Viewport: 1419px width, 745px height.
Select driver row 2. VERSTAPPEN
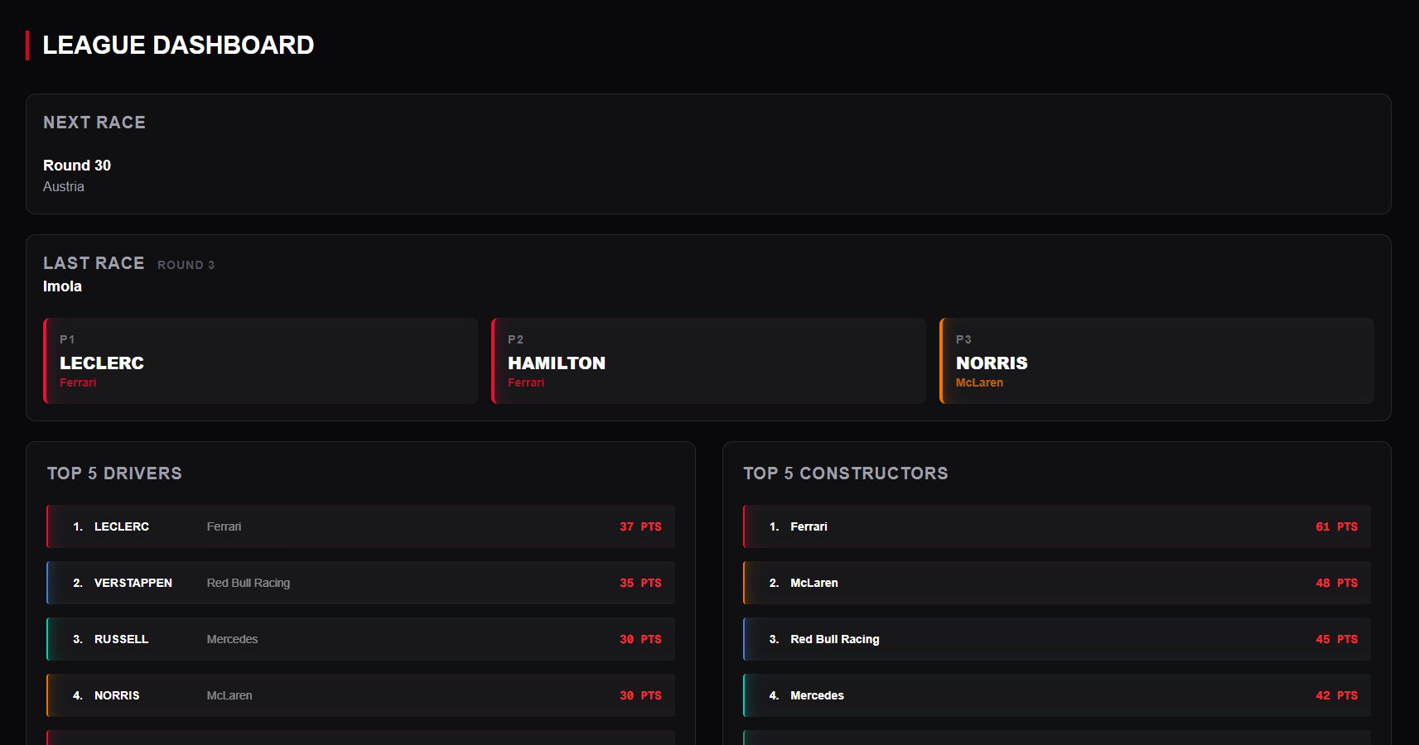361,583
